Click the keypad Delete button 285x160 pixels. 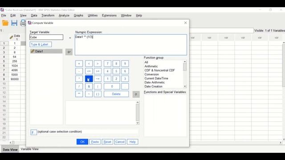pos(116,94)
